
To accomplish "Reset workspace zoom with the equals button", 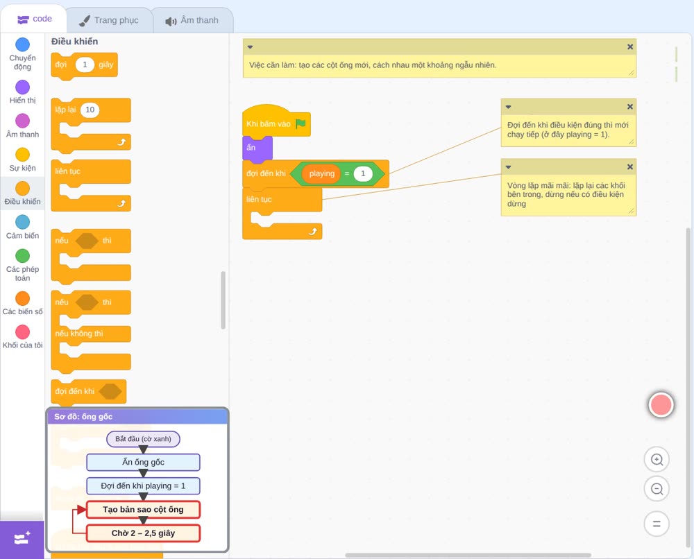I will point(657,524).
